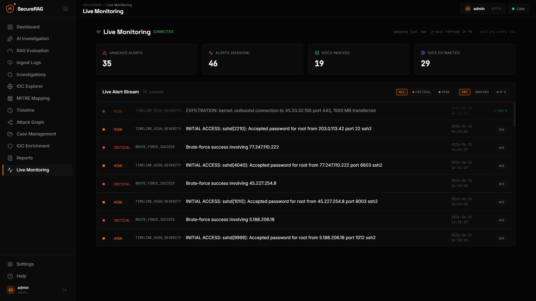Open the Ingest Logs page
The height and width of the screenshot is (301, 536).
pos(37,63)
